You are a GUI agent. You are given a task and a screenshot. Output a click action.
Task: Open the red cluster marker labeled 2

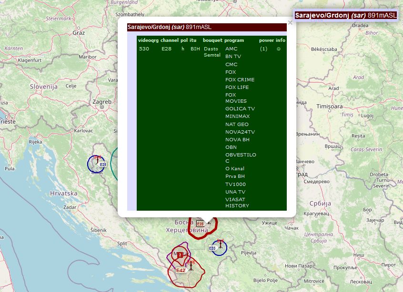point(180,255)
